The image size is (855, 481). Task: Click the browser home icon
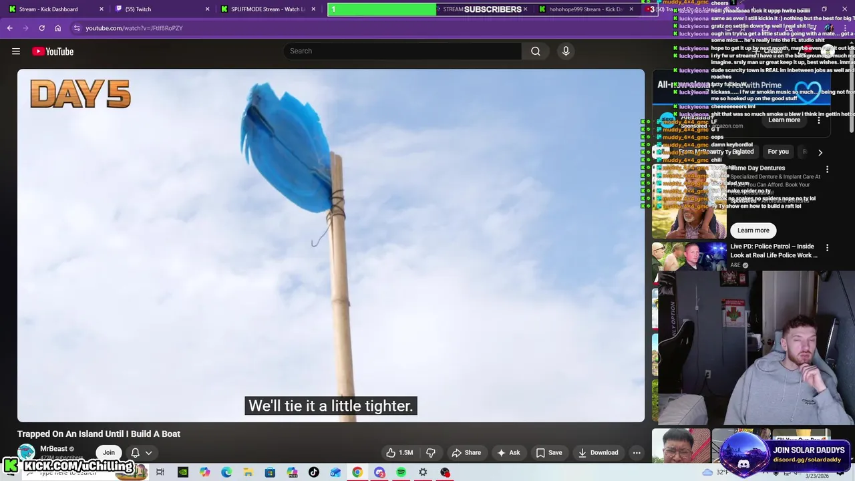pos(58,28)
